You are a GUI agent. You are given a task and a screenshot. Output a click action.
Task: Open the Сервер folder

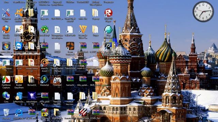[95, 13]
